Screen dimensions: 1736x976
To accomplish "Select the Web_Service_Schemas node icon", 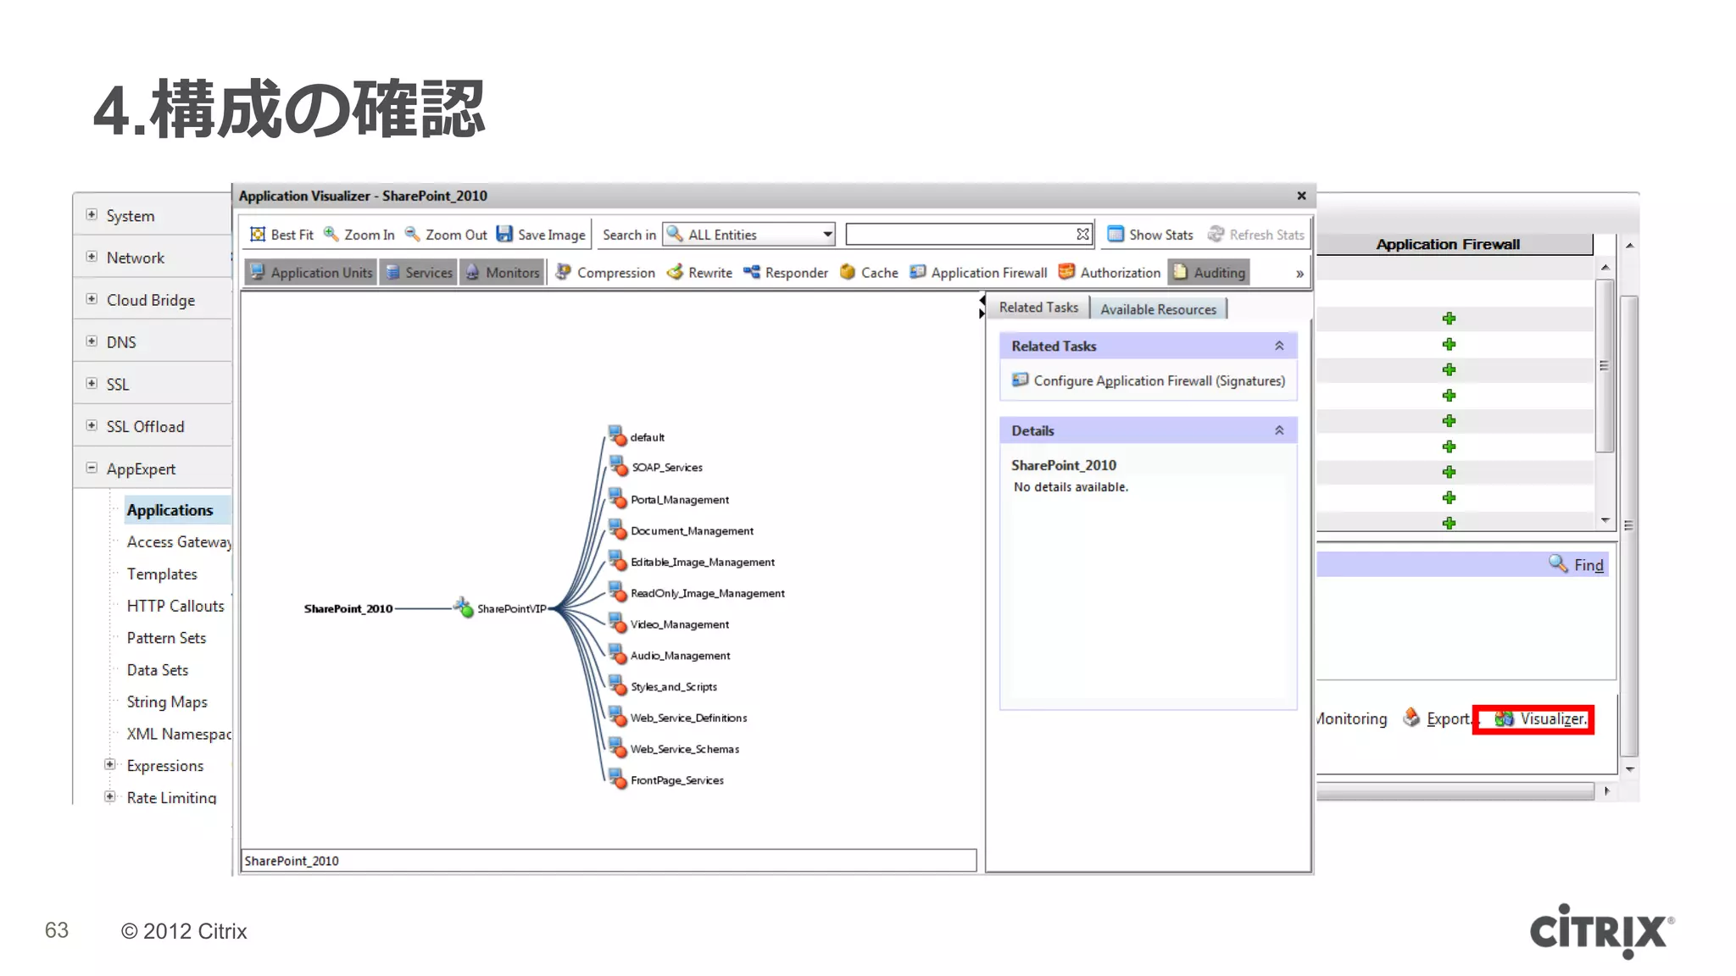I will coord(617,748).
